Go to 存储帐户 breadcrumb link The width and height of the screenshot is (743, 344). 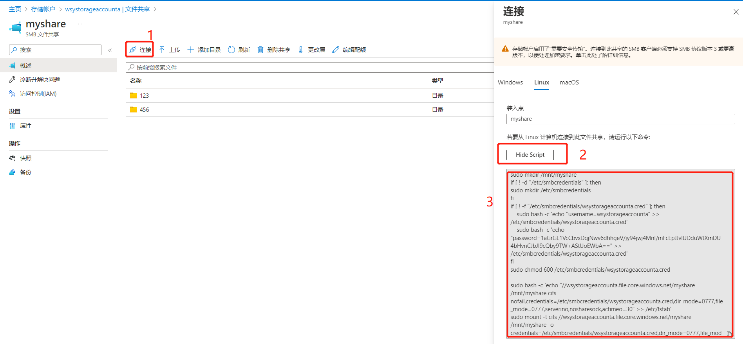(43, 9)
